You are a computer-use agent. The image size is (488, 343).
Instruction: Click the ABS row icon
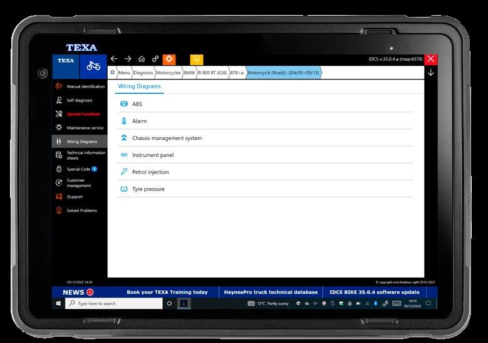(124, 104)
